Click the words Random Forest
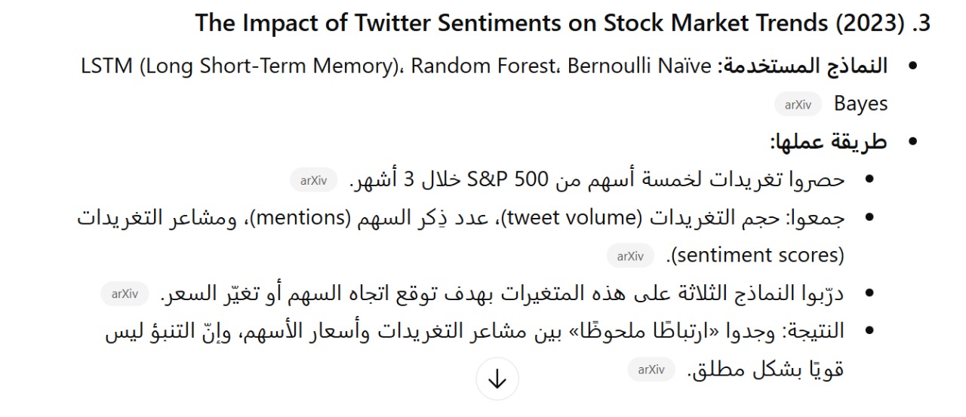This screenshot has height=417, width=966. pyautogui.click(x=481, y=66)
